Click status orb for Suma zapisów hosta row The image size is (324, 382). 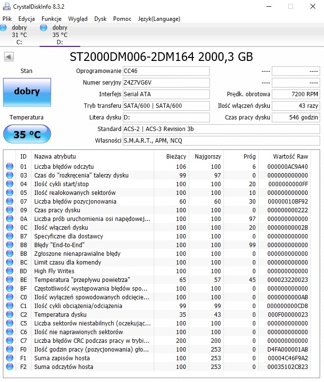(x=10, y=358)
